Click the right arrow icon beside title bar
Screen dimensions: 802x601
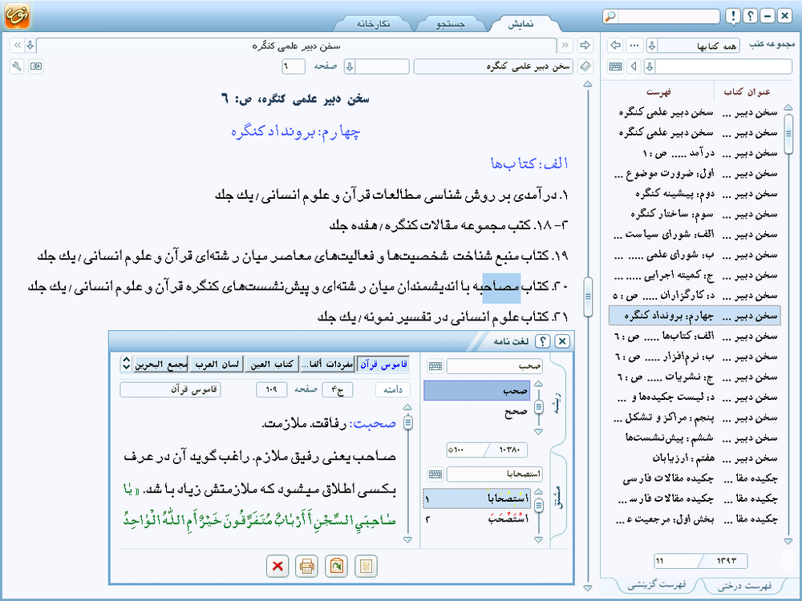click(x=585, y=46)
